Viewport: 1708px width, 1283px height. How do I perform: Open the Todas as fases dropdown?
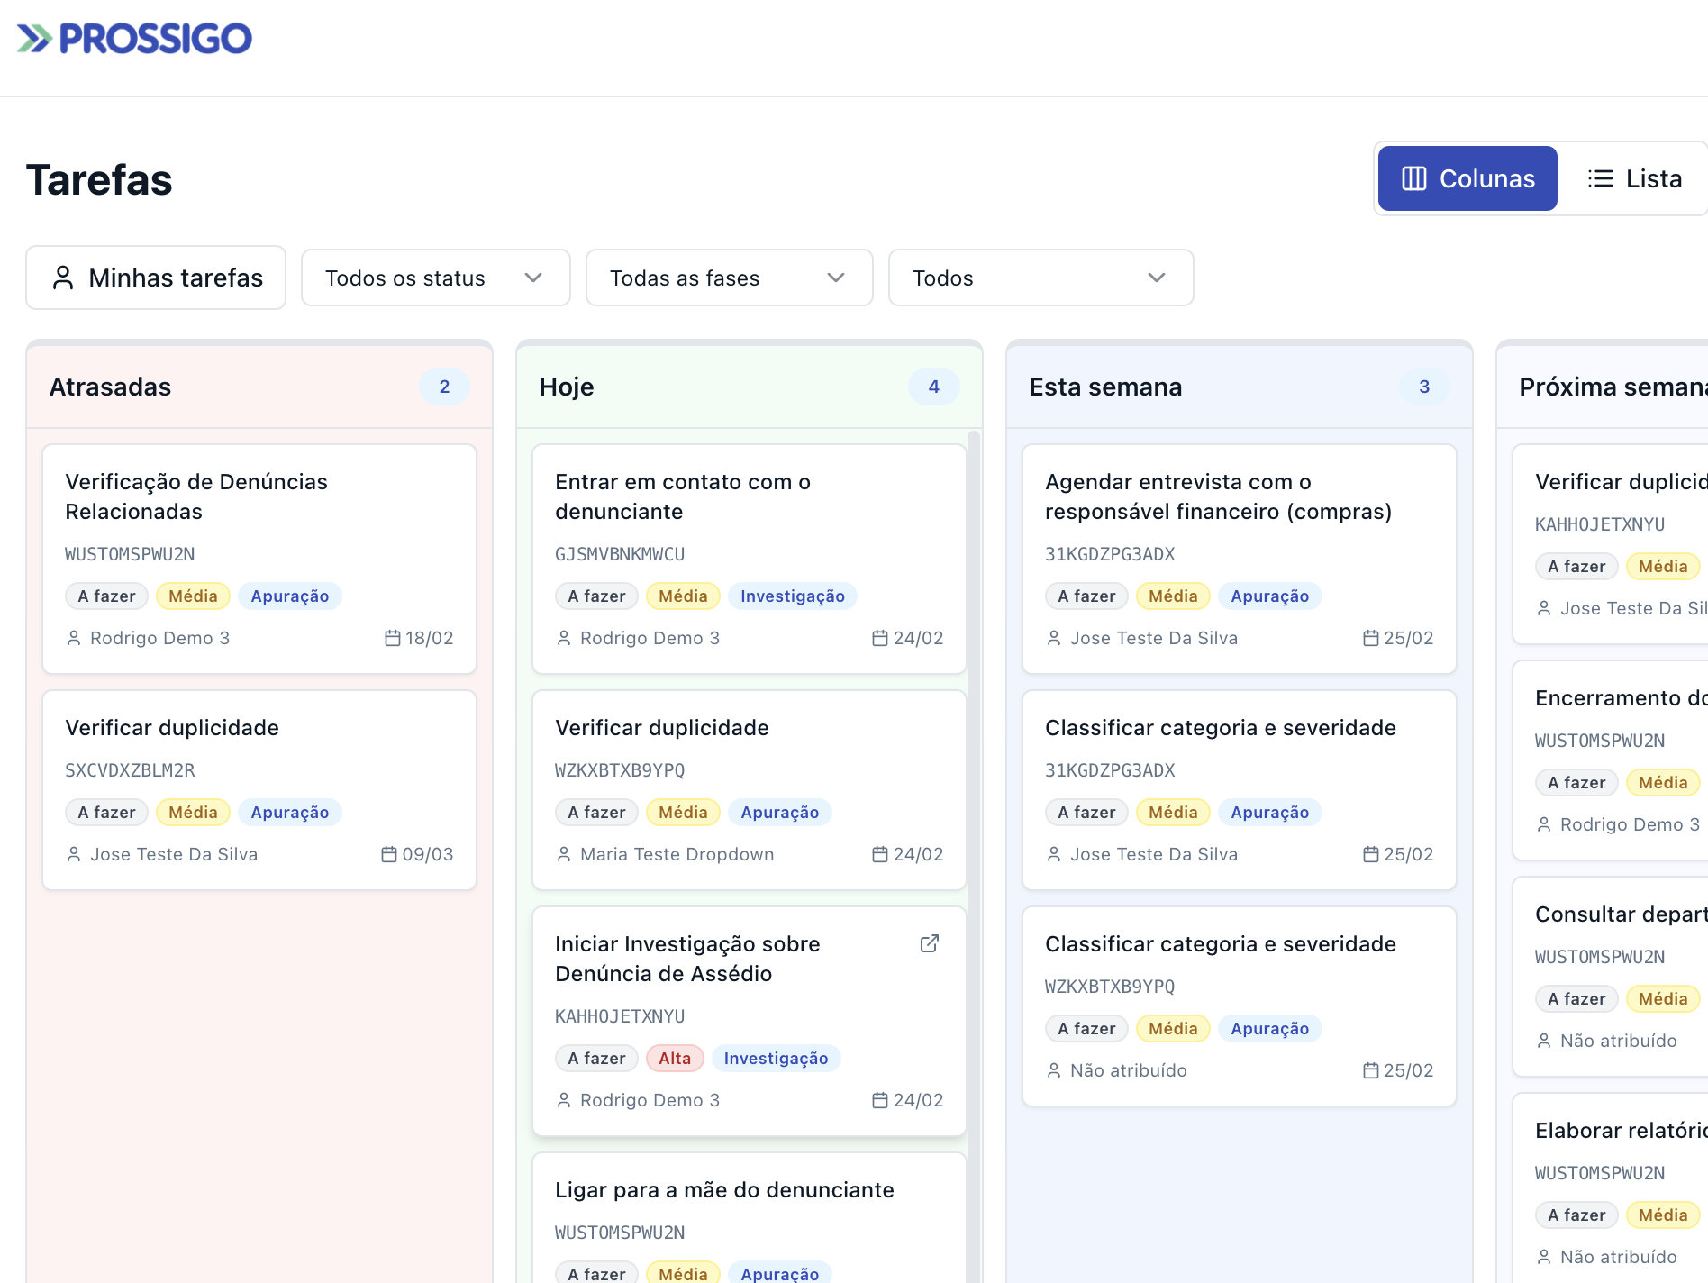(729, 278)
